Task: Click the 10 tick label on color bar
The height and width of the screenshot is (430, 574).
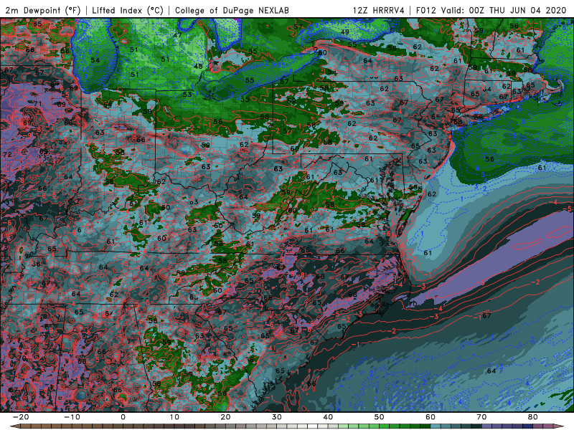Action: pyautogui.click(x=174, y=417)
